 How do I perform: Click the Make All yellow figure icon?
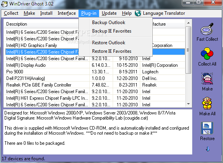point(207,103)
